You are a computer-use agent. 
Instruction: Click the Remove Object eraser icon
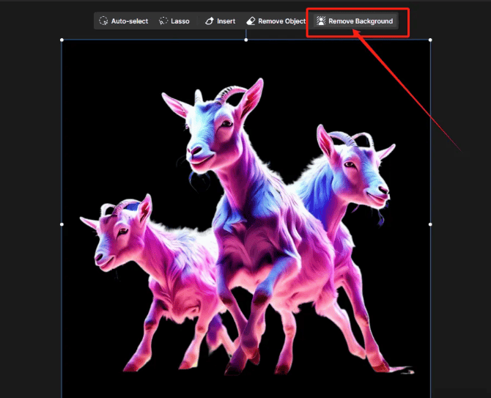click(251, 21)
